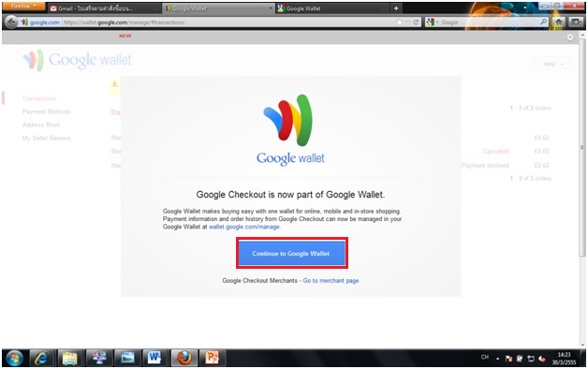Go to the browser Home page
588x369 pixels.
(558, 22)
